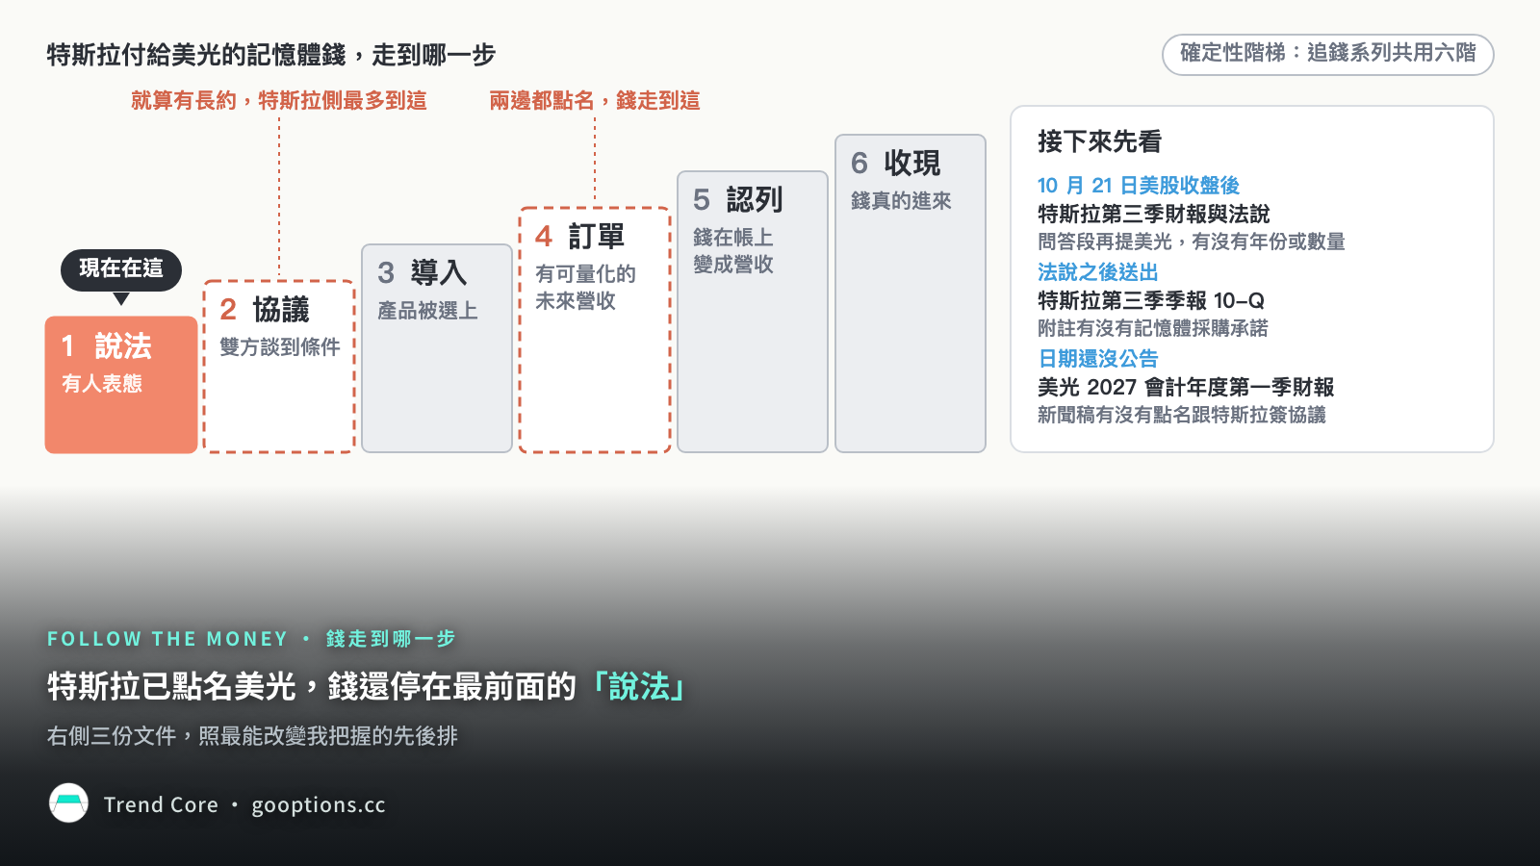Viewport: 1540px width, 866px height.
Task: Click the note "問答段再提美光，有沒有年份或數量"
Action: click(1192, 242)
